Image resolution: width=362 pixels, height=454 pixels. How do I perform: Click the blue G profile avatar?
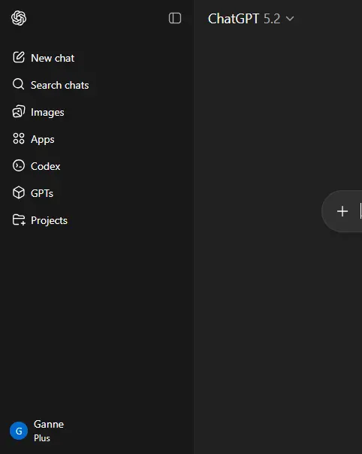coord(19,431)
